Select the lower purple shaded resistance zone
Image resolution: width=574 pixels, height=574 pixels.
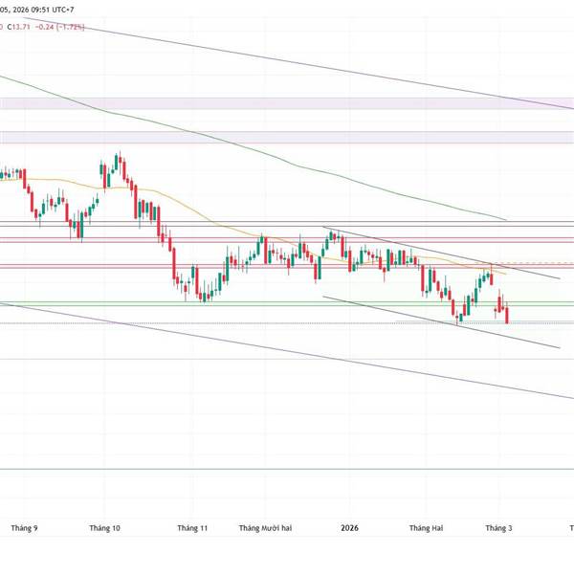287,137
